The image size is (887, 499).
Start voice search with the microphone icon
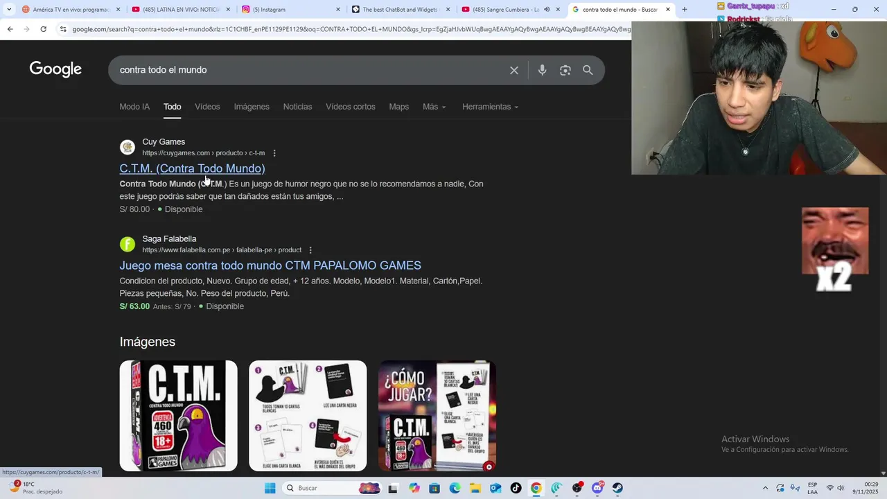coord(542,70)
